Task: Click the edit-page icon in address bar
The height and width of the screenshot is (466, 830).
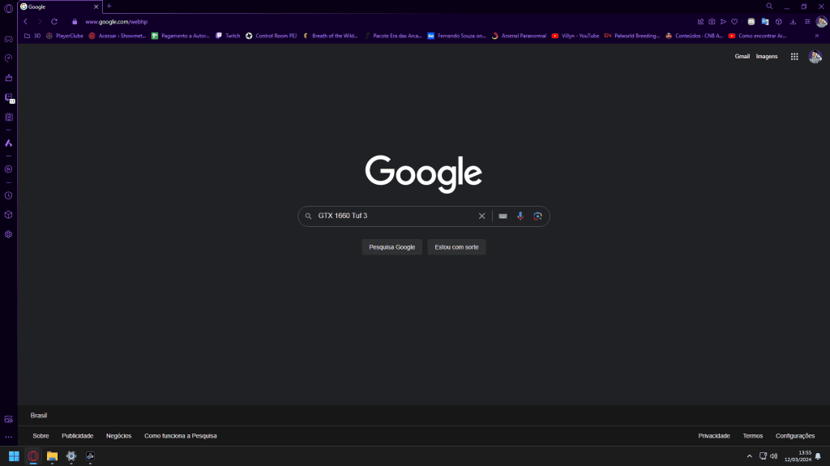Action: 700,22
